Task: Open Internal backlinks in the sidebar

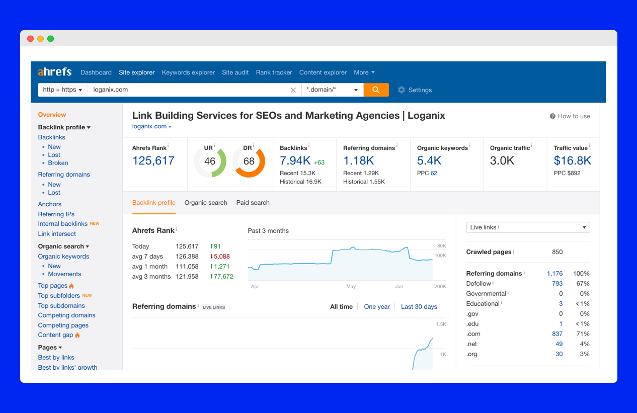Action: (63, 224)
